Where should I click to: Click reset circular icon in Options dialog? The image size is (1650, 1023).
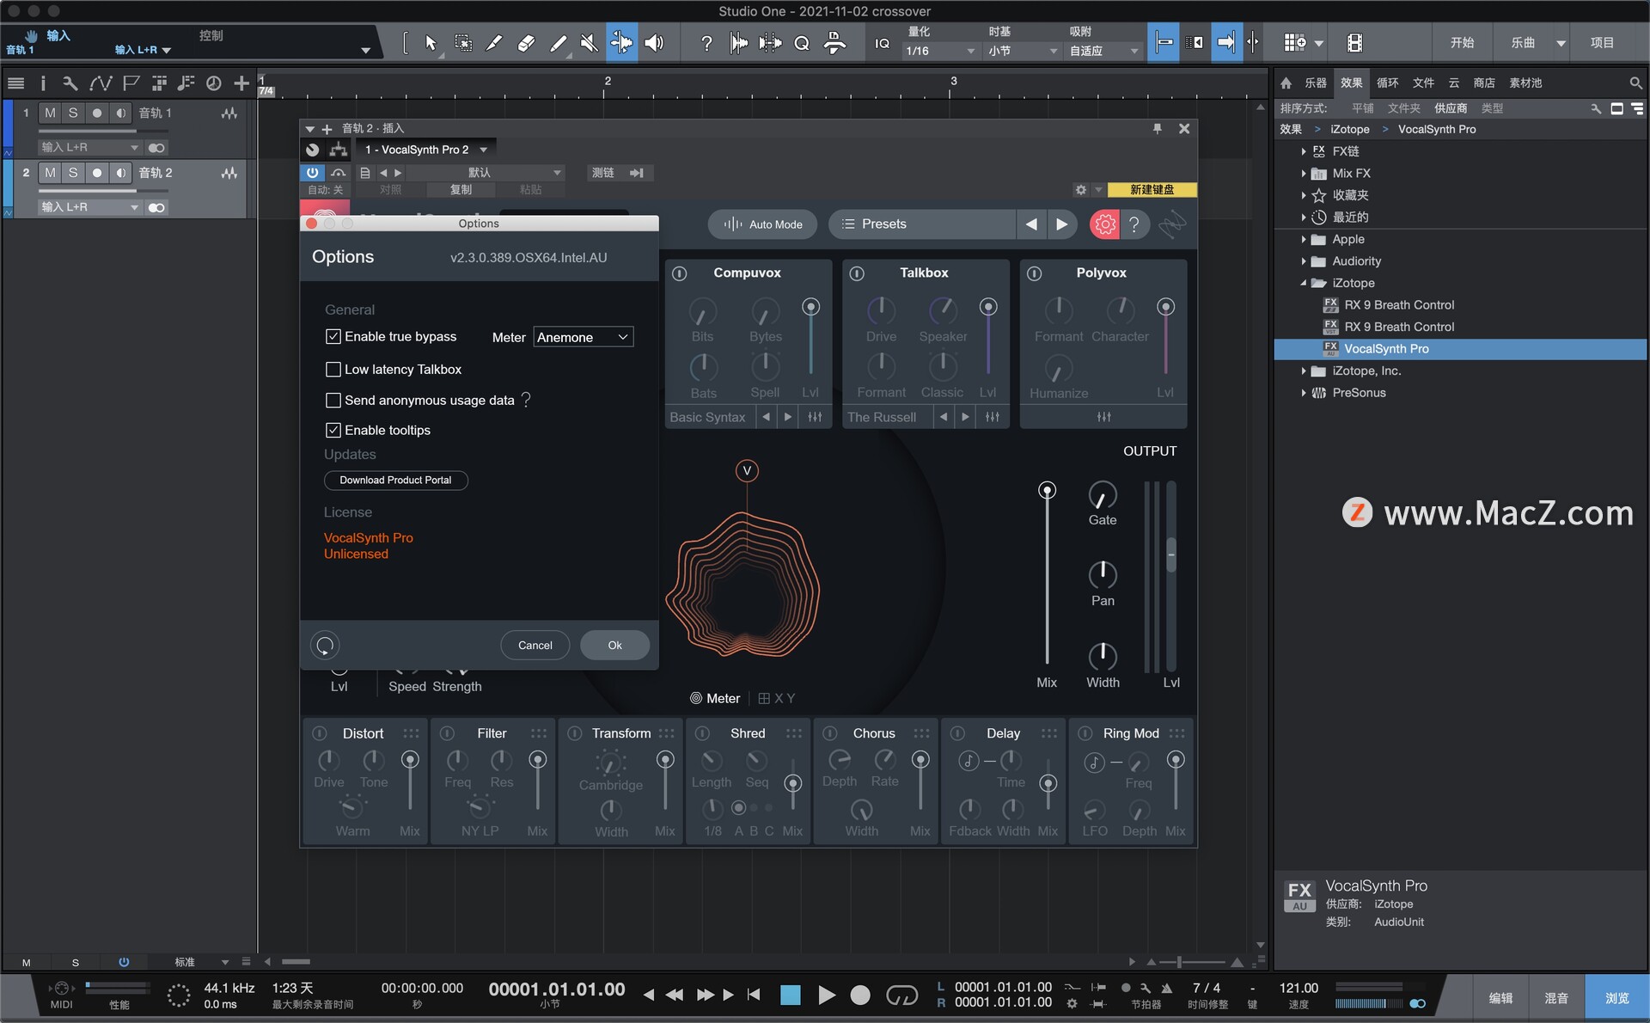coord(325,645)
